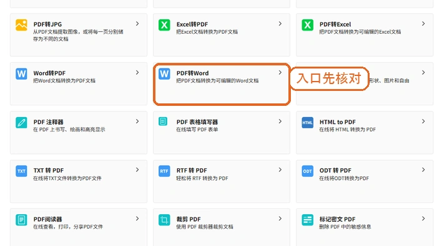Select the Word转PDF tool title

(49, 73)
